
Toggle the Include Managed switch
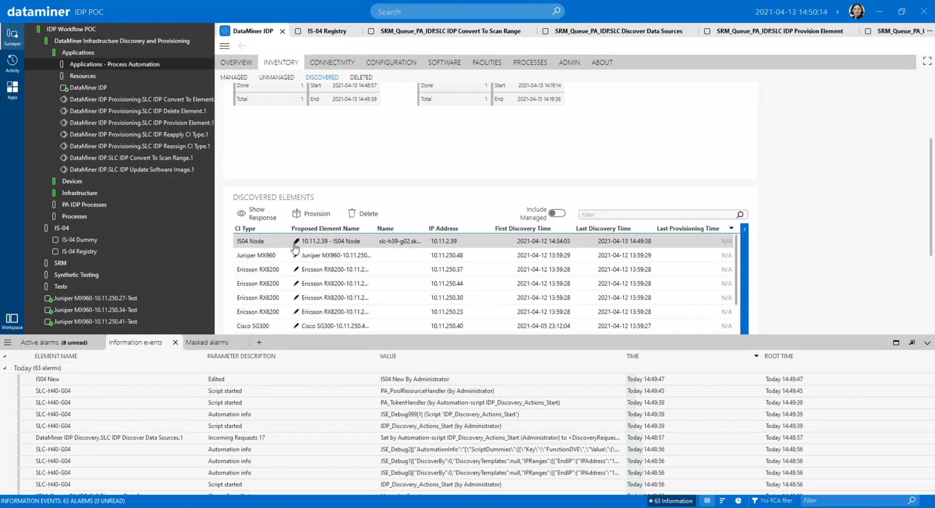[x=557, y=213]
